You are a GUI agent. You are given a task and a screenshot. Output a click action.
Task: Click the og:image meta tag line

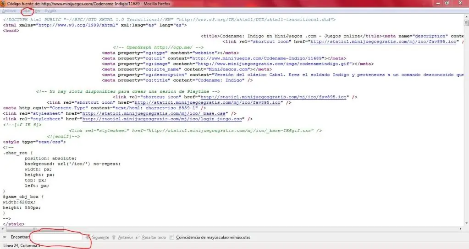tap(237, 64)
